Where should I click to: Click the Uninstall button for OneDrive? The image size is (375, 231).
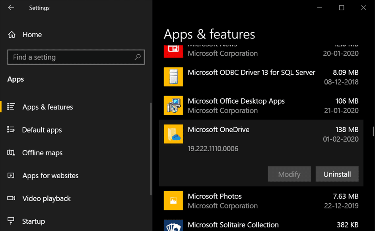click(x=337, y=174)
